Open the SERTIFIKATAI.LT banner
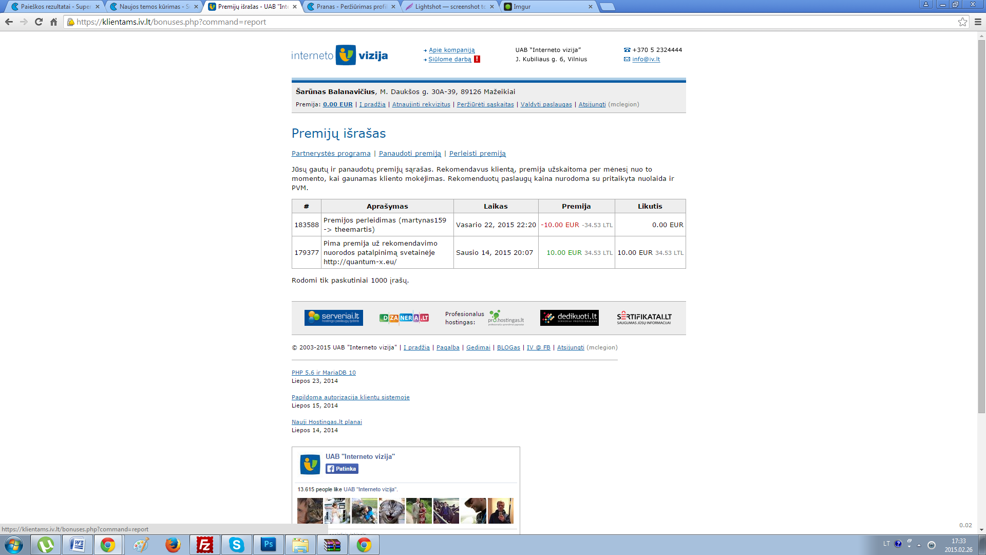The height and width of the screenshot is (555, 986). pyautogui.click(x=644, y=318)
